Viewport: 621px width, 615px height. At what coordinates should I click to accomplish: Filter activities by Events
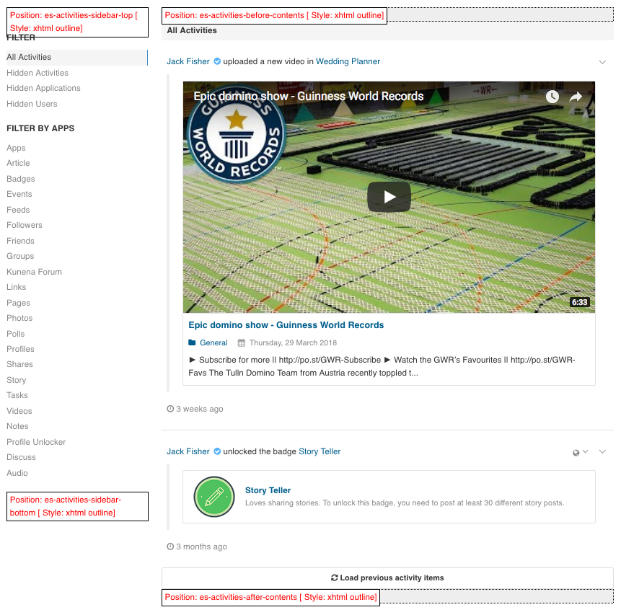19,194
